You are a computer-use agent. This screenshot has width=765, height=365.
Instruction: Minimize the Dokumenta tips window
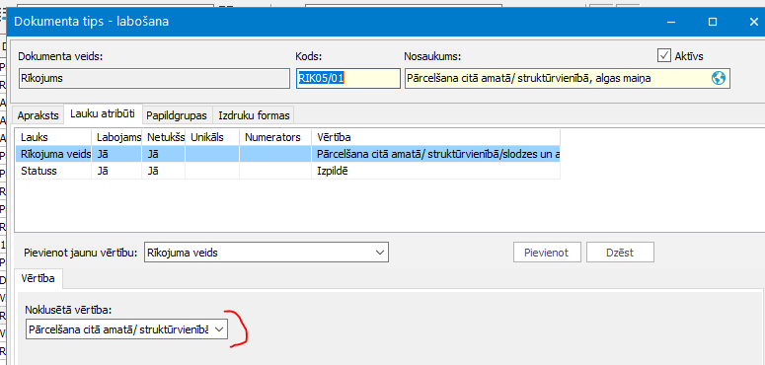tap(672, 22)
